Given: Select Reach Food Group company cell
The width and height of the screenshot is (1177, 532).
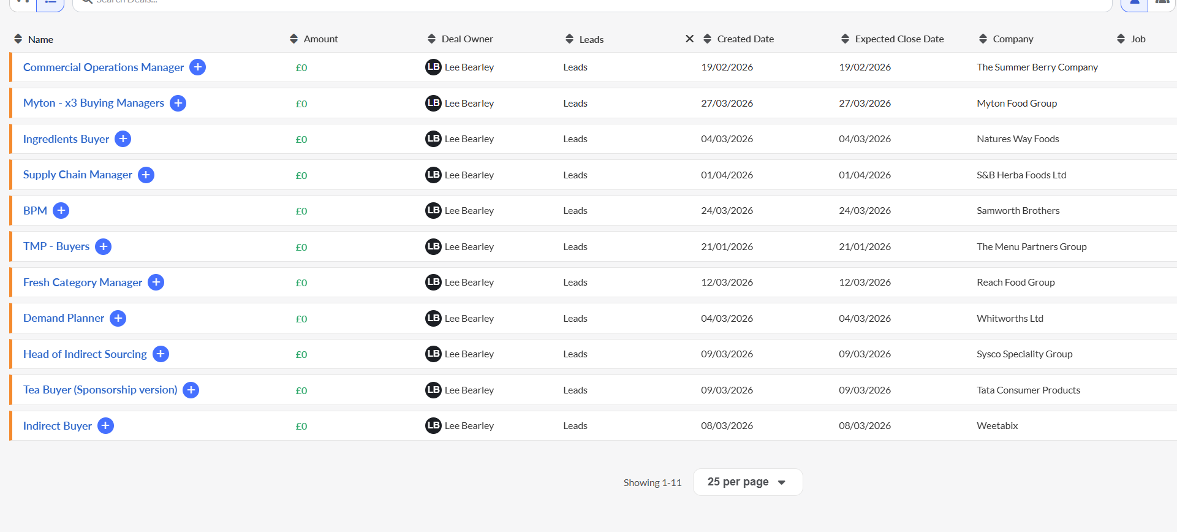Looking at the screenshot, I should (x=1016, y=283).
